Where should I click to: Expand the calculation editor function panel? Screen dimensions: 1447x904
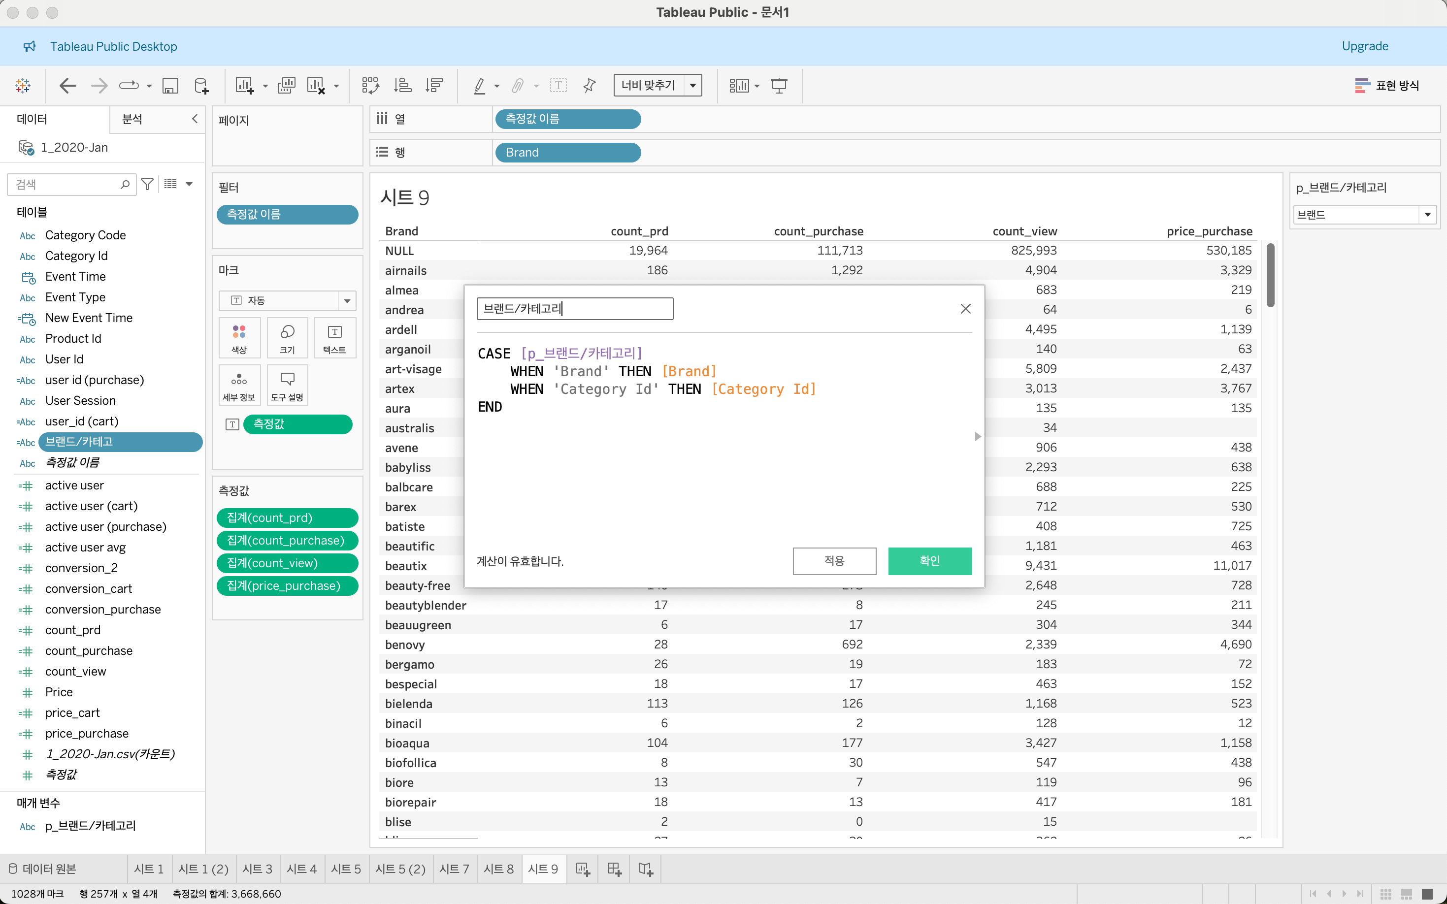(978, 436)
